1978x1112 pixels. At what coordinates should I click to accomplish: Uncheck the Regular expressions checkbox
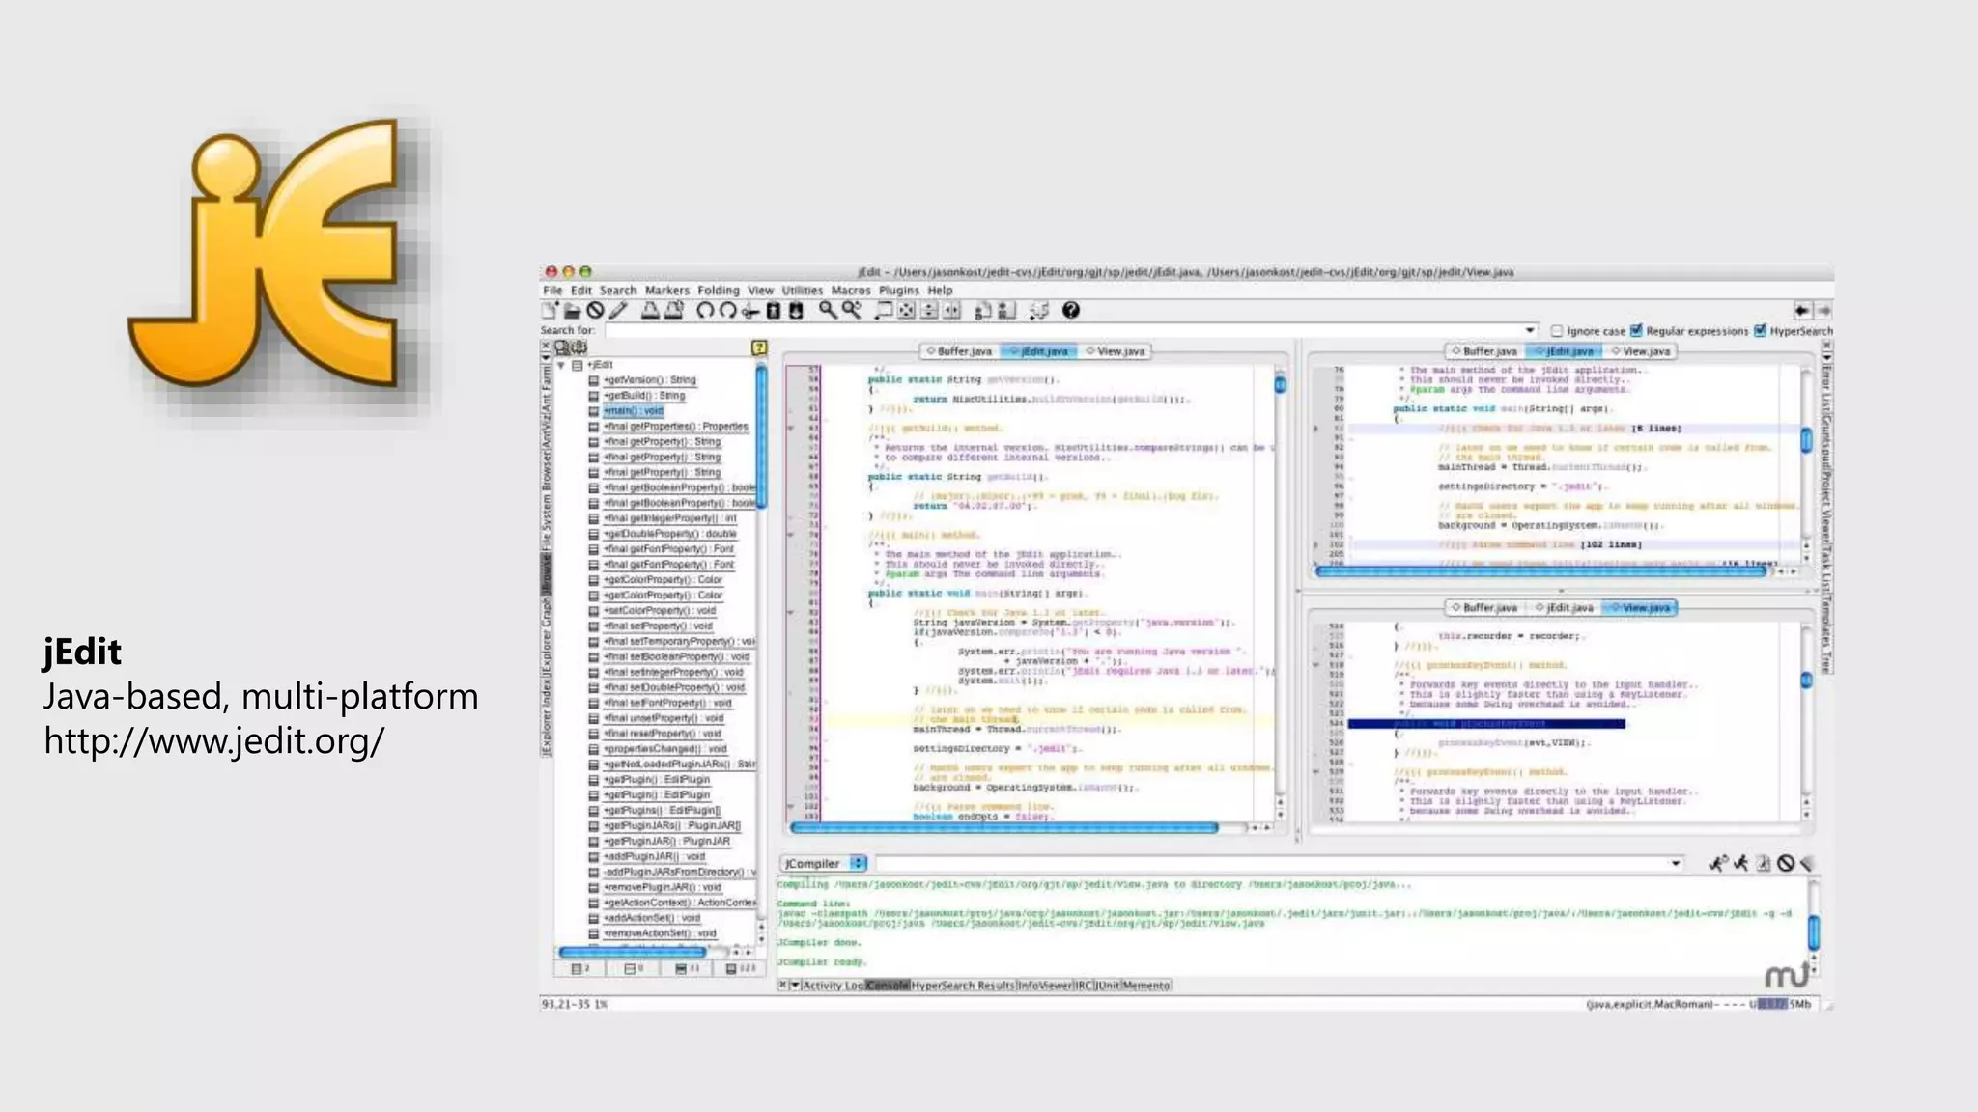click(x=1636, y=331)
